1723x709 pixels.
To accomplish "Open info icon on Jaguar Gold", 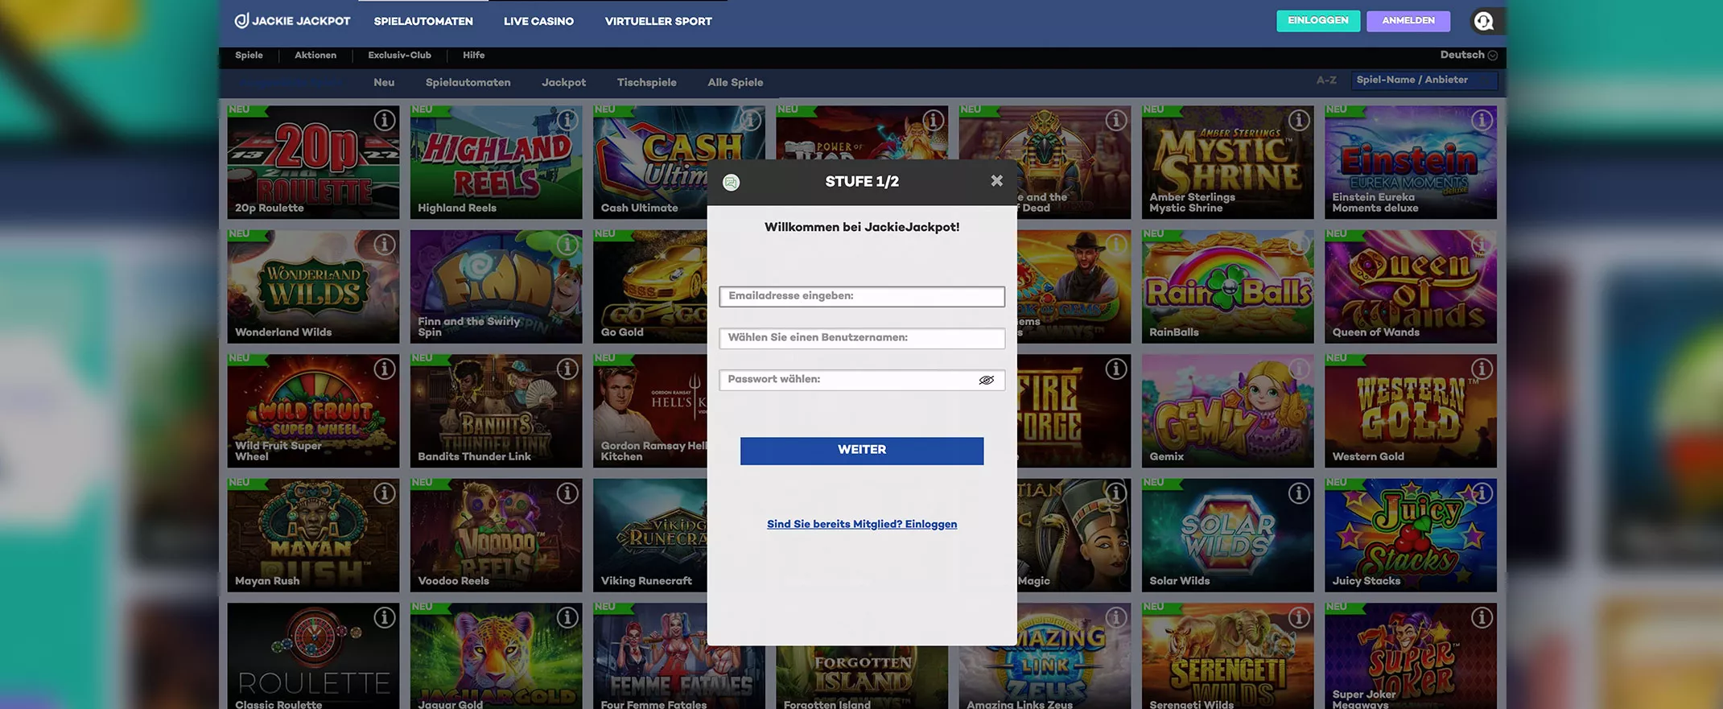I will pyautogui.click(x=567, y=617).
